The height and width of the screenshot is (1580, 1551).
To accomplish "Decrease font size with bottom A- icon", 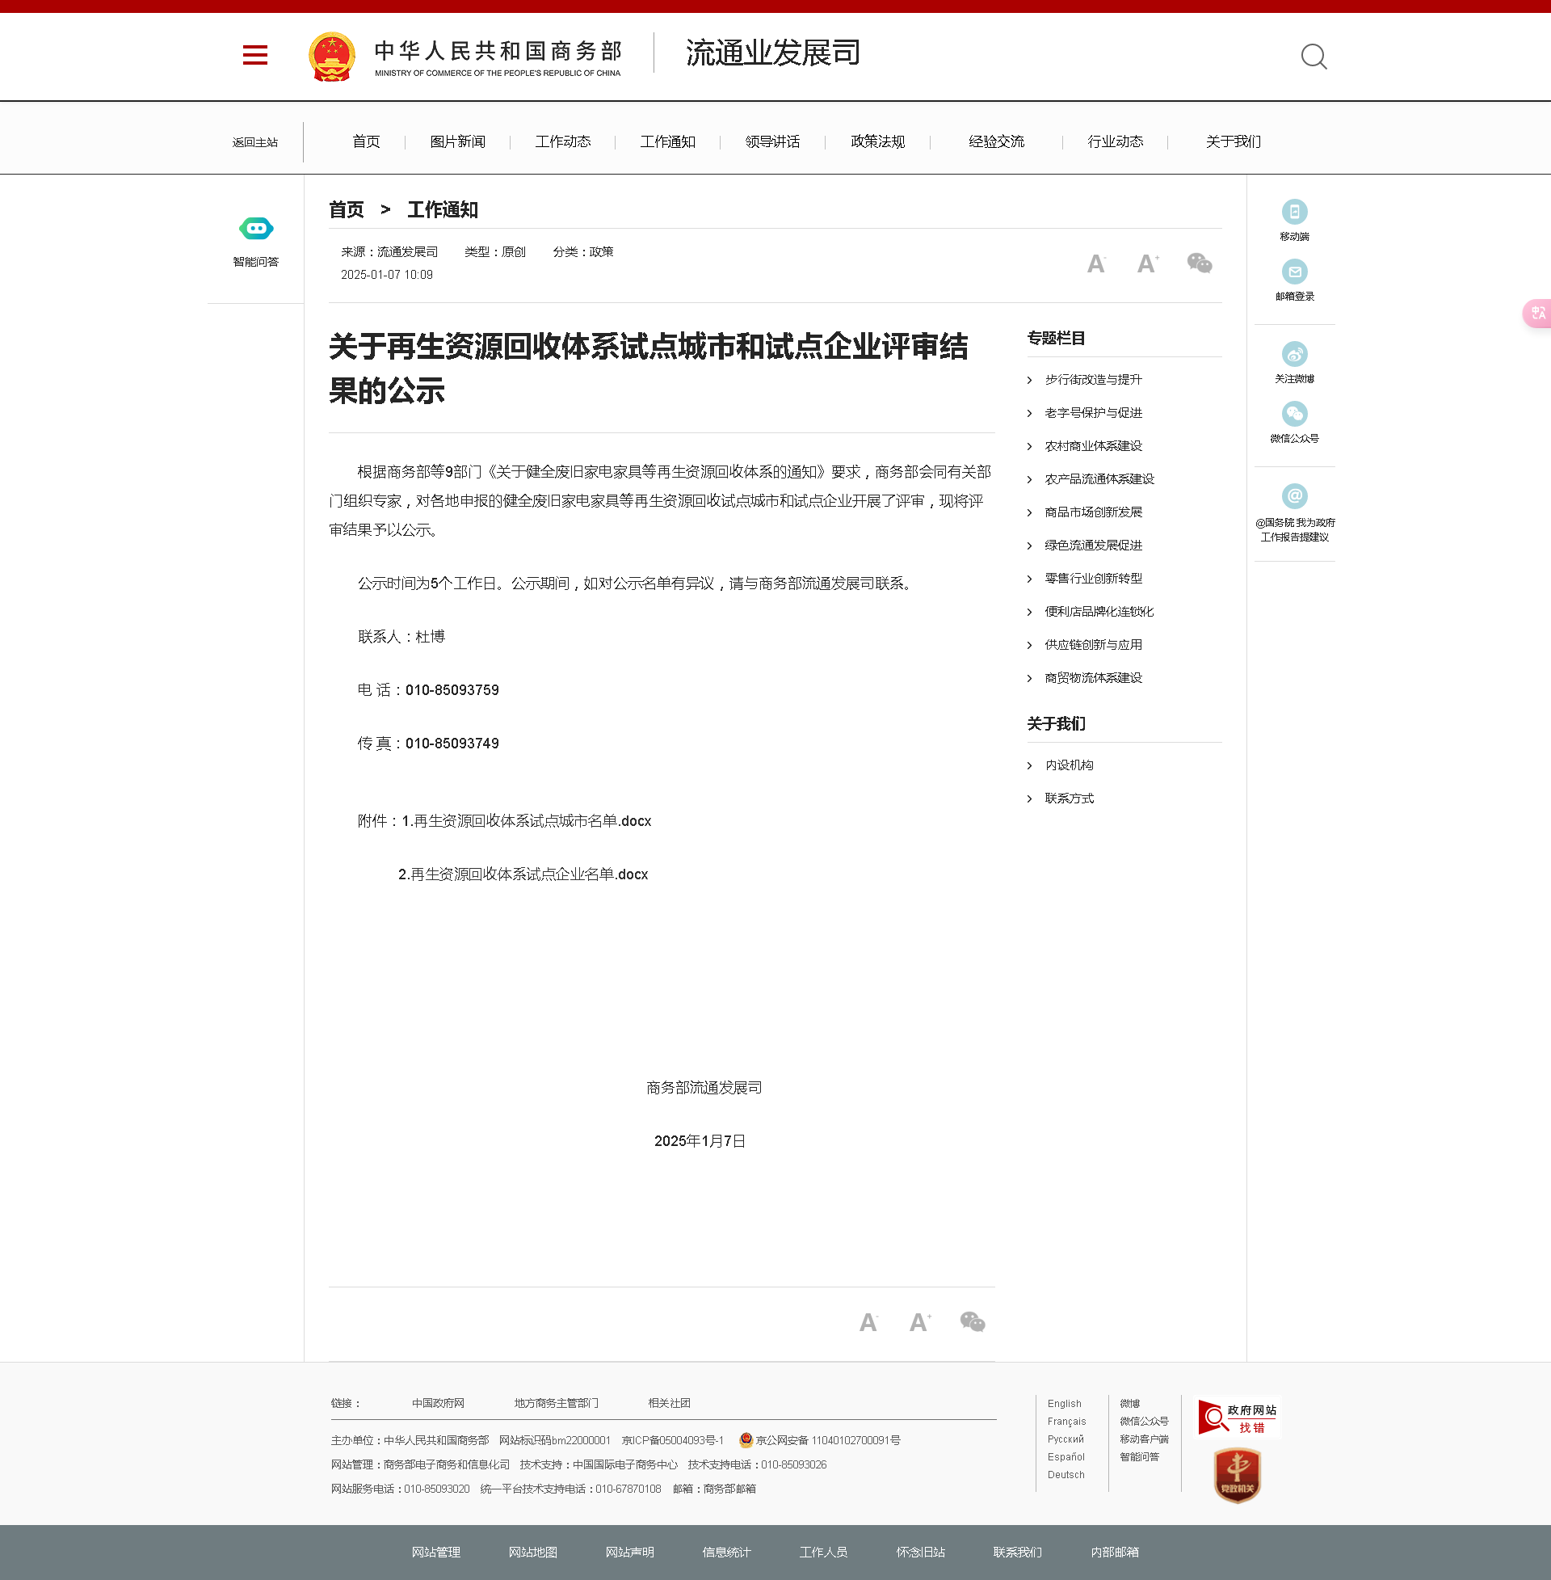I will point(868,1321).
